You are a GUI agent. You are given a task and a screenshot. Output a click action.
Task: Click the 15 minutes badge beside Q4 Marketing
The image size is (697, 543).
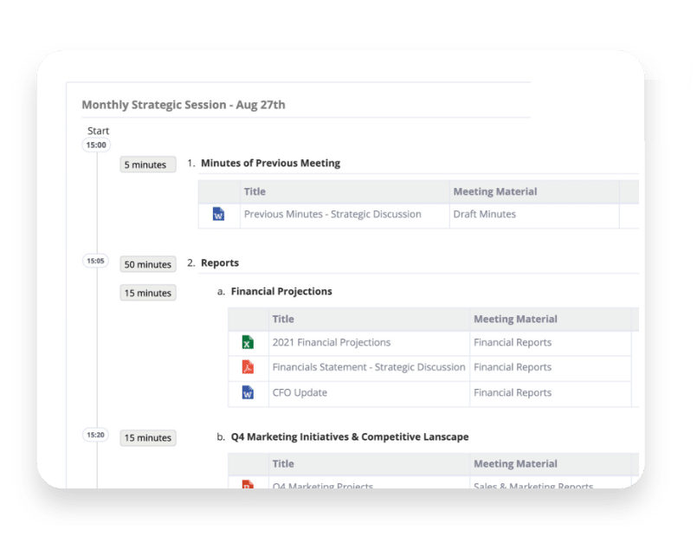click(x=148, y=437)
